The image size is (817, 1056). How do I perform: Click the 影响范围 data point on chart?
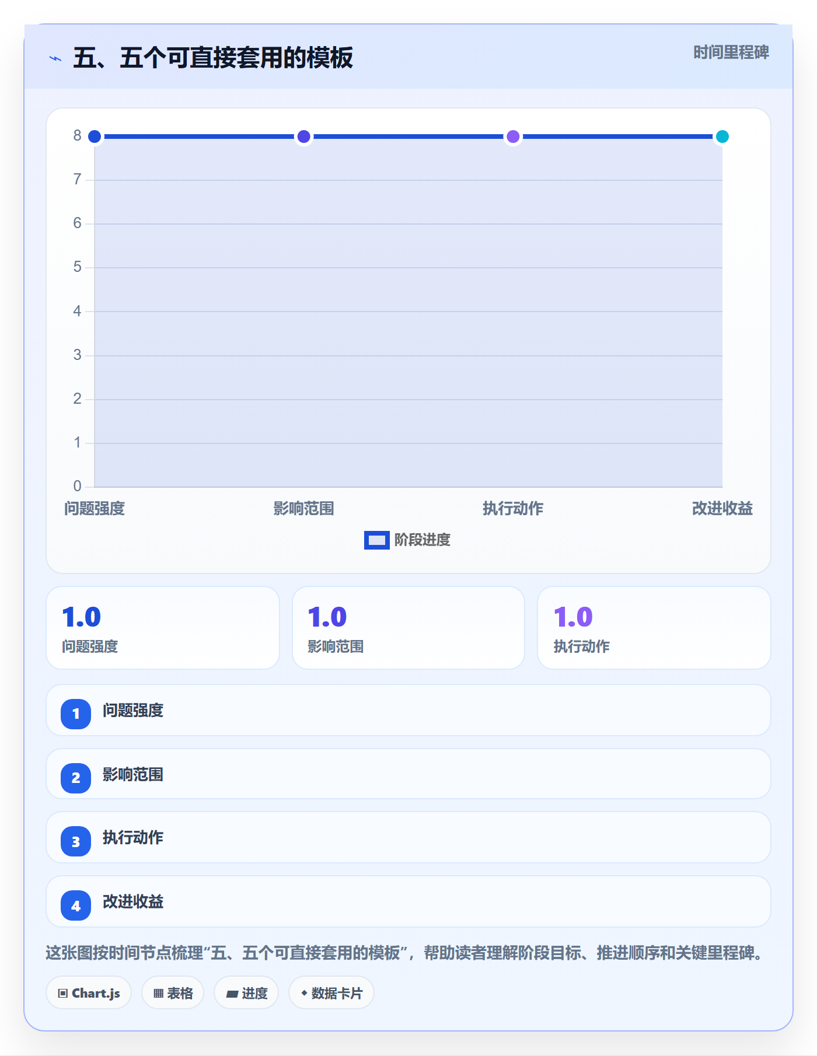(x=303, y=137)
